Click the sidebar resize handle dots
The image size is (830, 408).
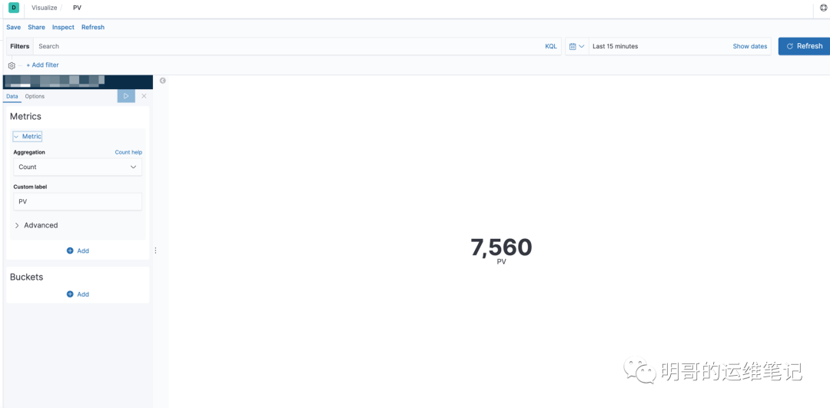(155, 250)
